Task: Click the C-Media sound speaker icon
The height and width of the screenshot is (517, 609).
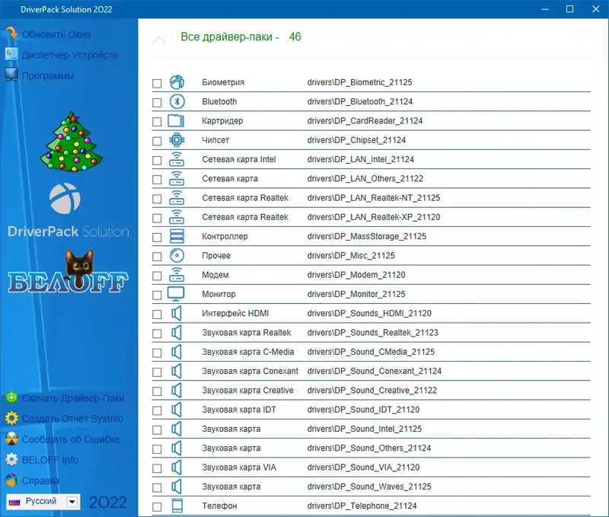Action: pyautogui.click(x=177, y=352)
